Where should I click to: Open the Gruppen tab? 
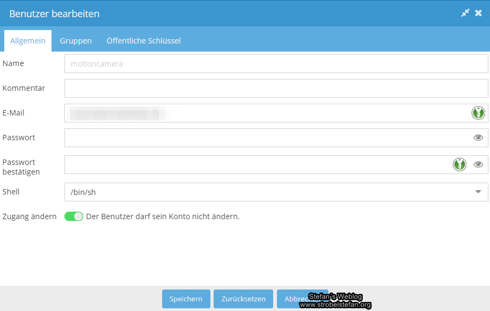pyautogui.click(x=76, y=41)
